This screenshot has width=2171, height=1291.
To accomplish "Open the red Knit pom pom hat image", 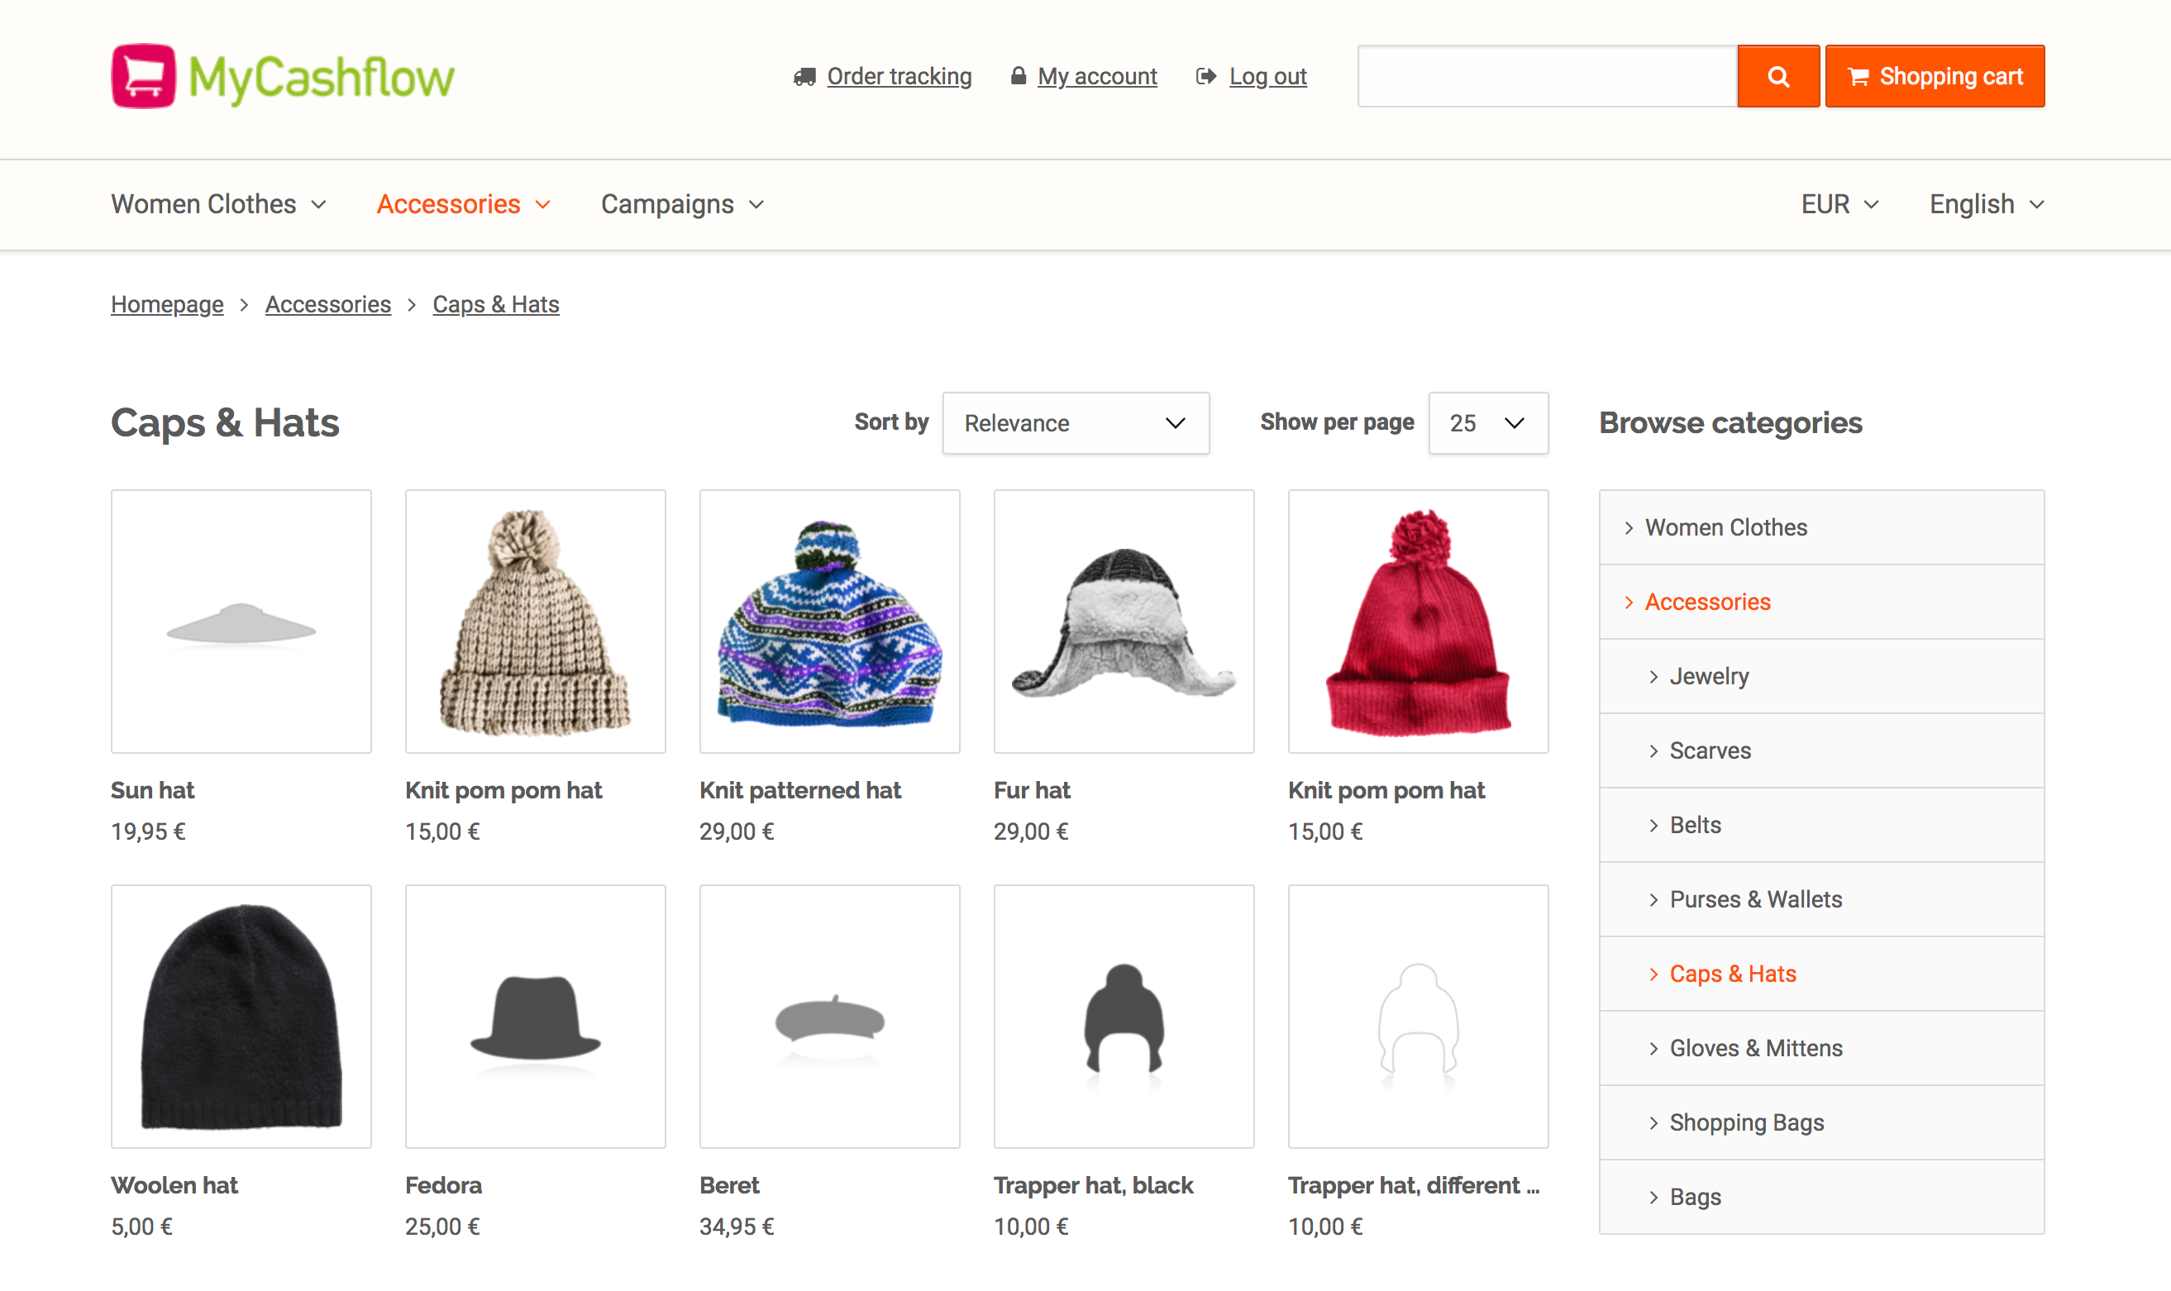I will [1418, 622].
